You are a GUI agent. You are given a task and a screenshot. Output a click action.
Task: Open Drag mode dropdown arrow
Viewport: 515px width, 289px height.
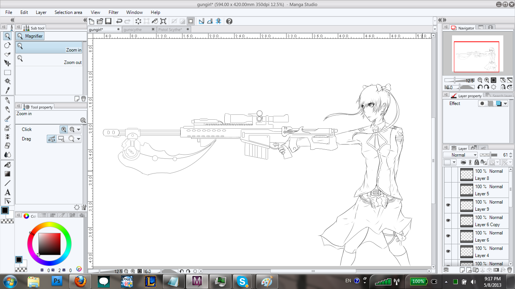78,139
